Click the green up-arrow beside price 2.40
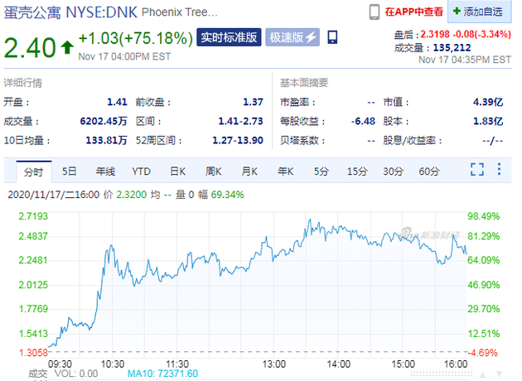This screenshot has height=381, width=522. [67, 47]
